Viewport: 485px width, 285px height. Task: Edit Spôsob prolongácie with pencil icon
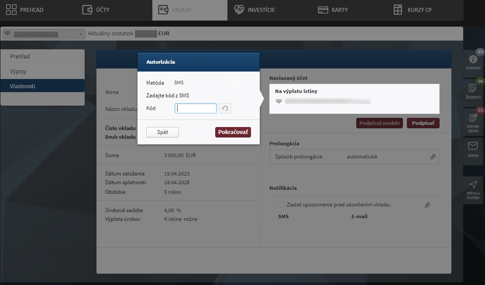[433, 157]
